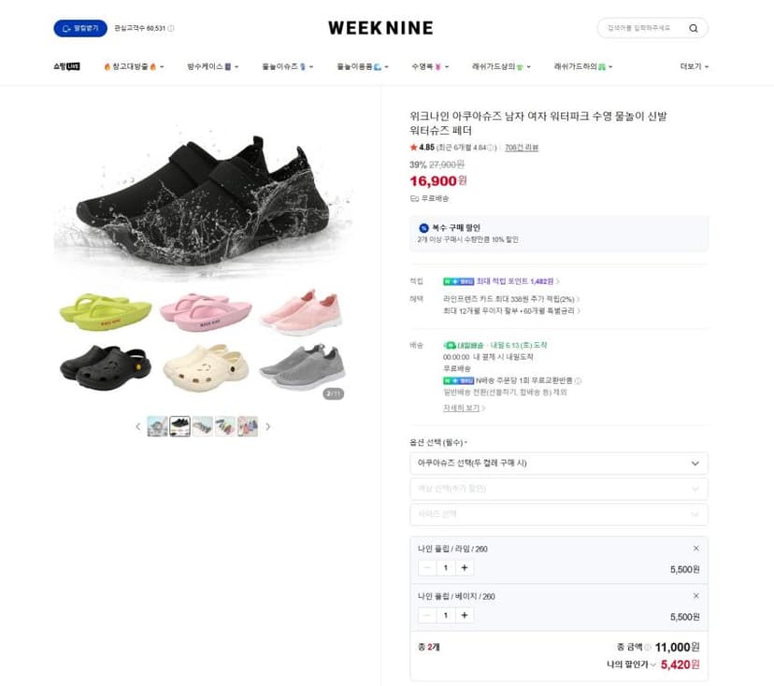Image resolution: width=774 pixels, height=686 pixels.
Task: Click the 알림받기 button
Action: [80, 28]
